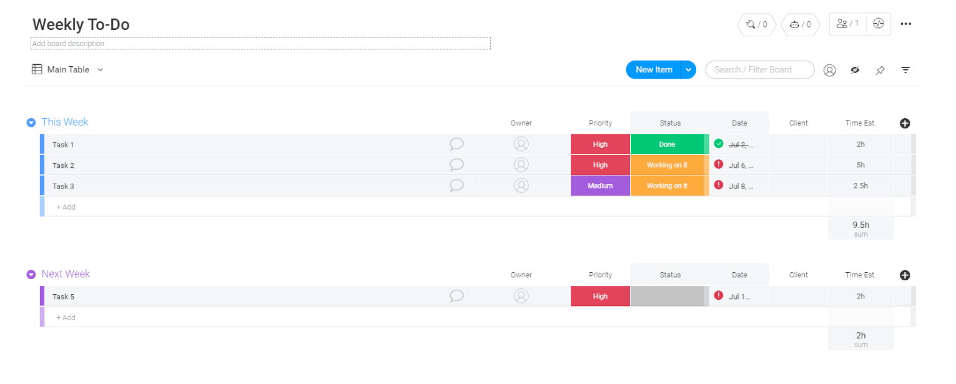The image size is (956, 384).
Task: Click the Priority column header in This Week
Action: [x=600, y=123]
